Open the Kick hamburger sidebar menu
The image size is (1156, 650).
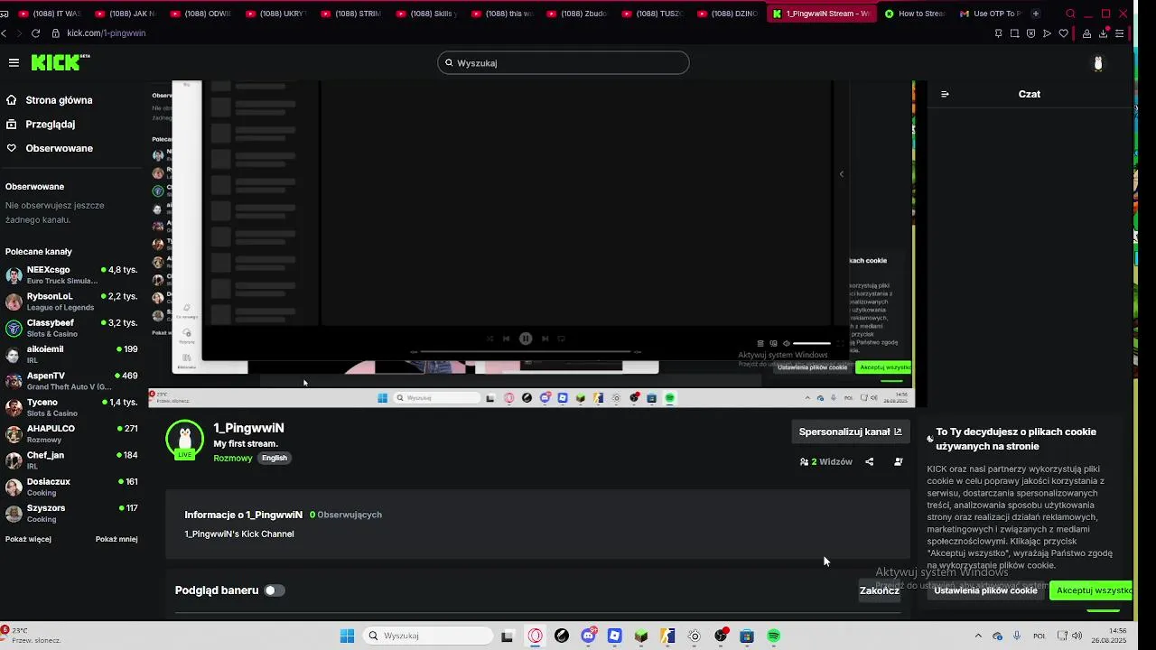(x=14, y=62)
